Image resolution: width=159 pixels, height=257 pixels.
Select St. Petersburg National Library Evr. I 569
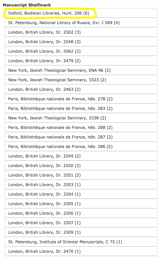pos(81,23)
